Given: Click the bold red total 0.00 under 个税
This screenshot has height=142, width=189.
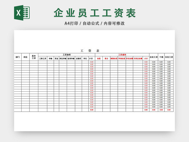Looking at the screenshot, I should pyautogui.click(x=161, y=110).
